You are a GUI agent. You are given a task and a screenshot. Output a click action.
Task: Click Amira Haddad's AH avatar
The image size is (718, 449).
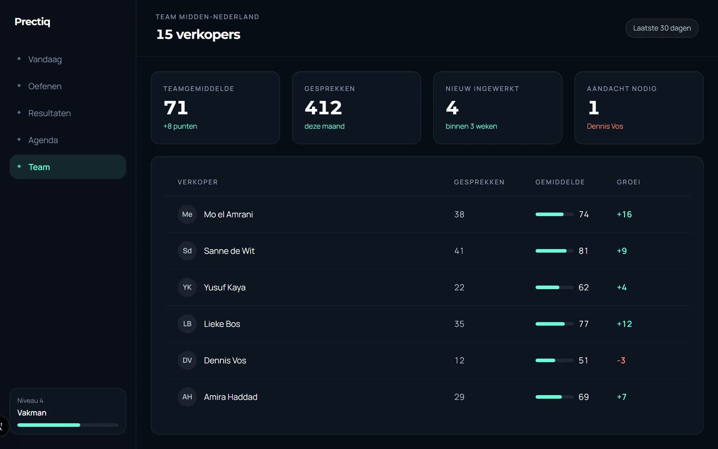click(x=187, y=397)
